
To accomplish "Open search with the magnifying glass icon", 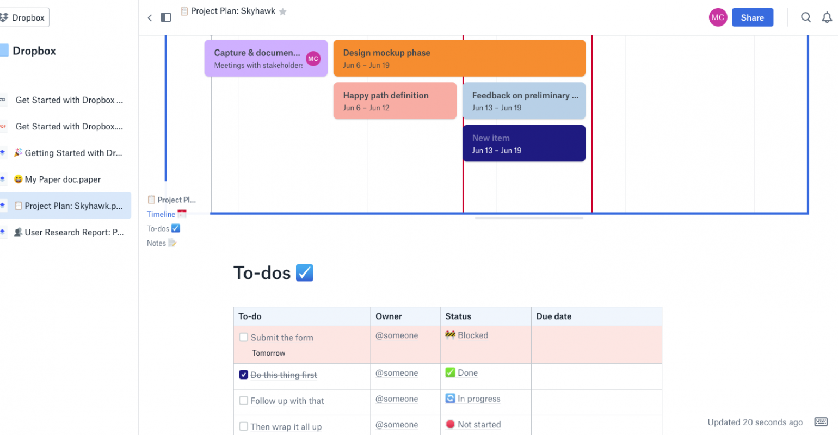I will [806, 17].
